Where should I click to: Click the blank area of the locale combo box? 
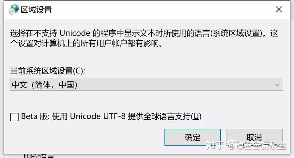176,85
